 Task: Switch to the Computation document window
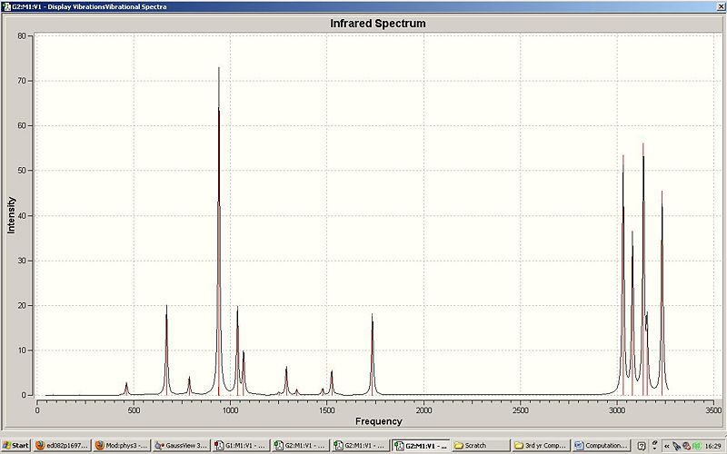(601, 446)
